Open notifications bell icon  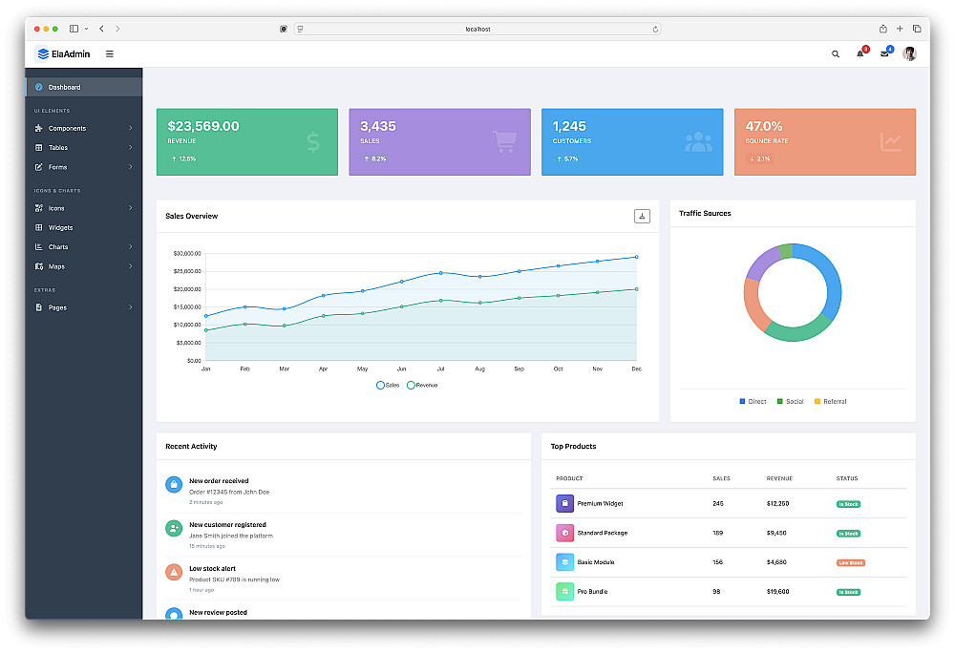(860, 54)
